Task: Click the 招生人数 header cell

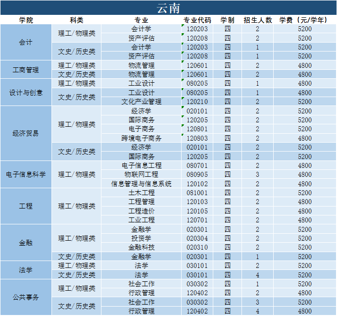Action: tap(258, 20)
